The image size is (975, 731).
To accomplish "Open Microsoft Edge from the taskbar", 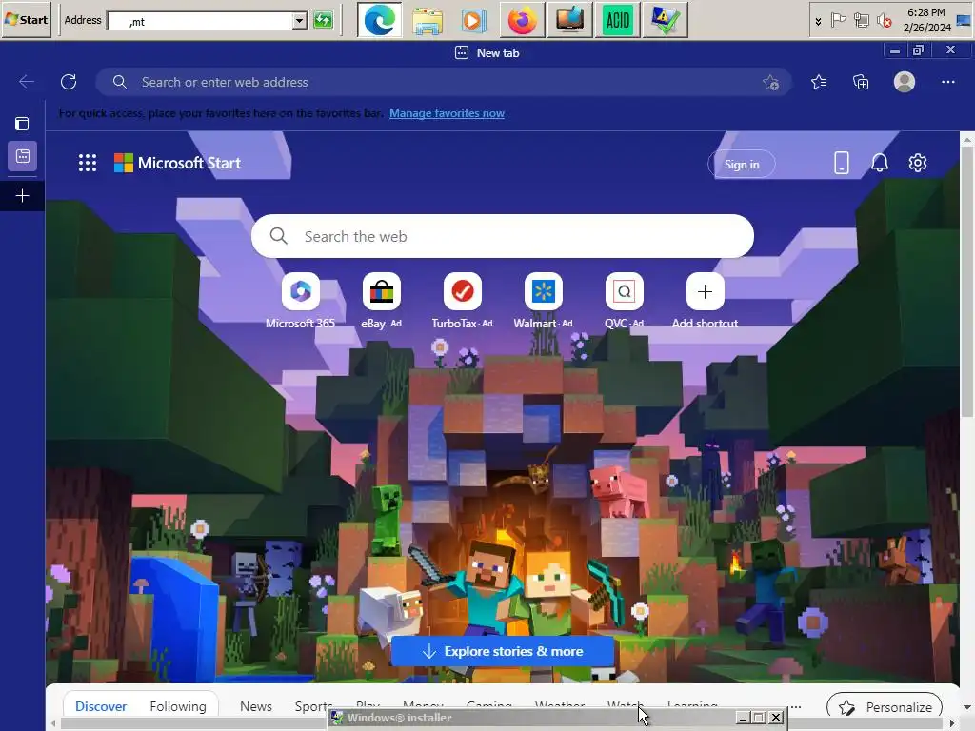I will 379,21.
